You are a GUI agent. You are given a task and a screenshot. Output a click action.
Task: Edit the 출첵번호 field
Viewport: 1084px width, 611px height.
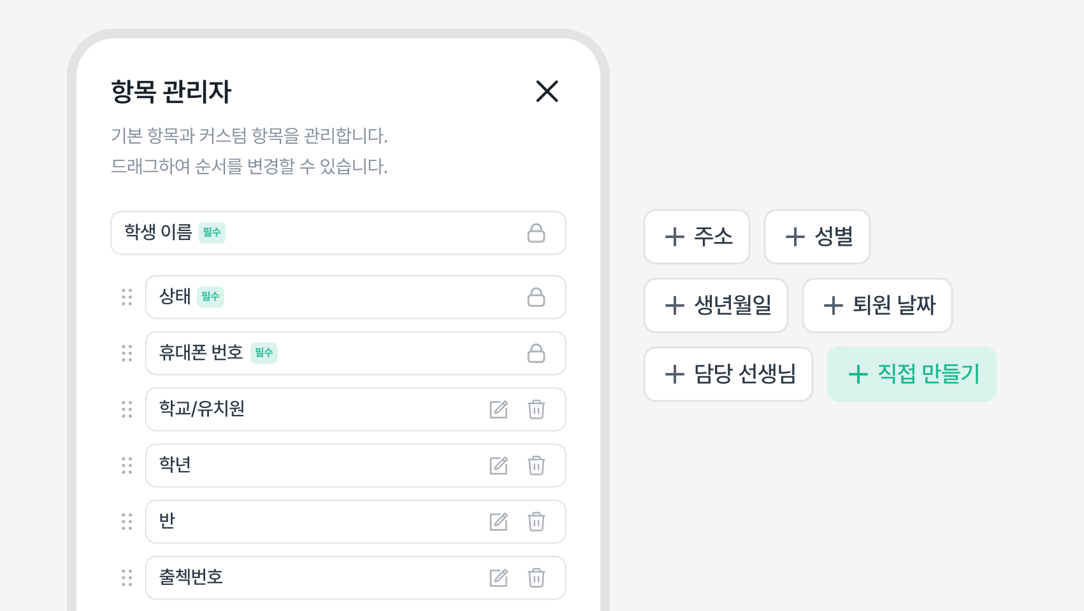pyautogui.click(x=498, y=578)
